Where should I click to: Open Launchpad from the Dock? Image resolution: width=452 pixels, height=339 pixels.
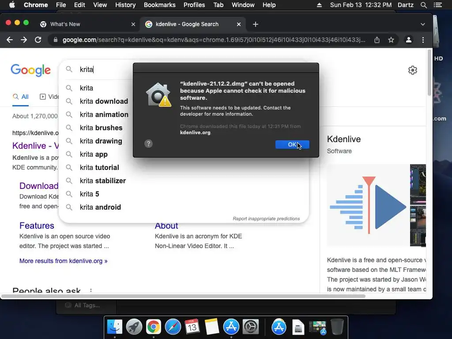(x=134, y=327)
